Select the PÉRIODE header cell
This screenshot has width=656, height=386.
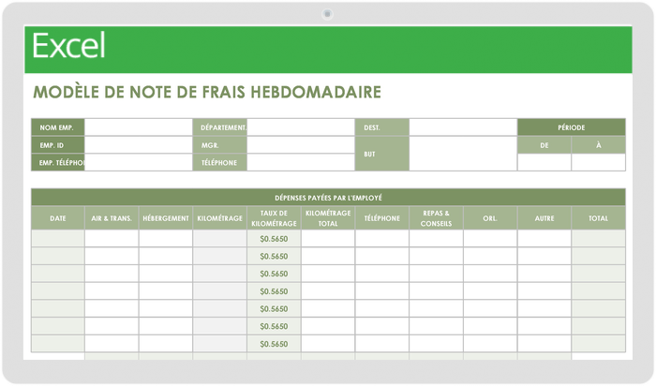[x=572, y=127]
